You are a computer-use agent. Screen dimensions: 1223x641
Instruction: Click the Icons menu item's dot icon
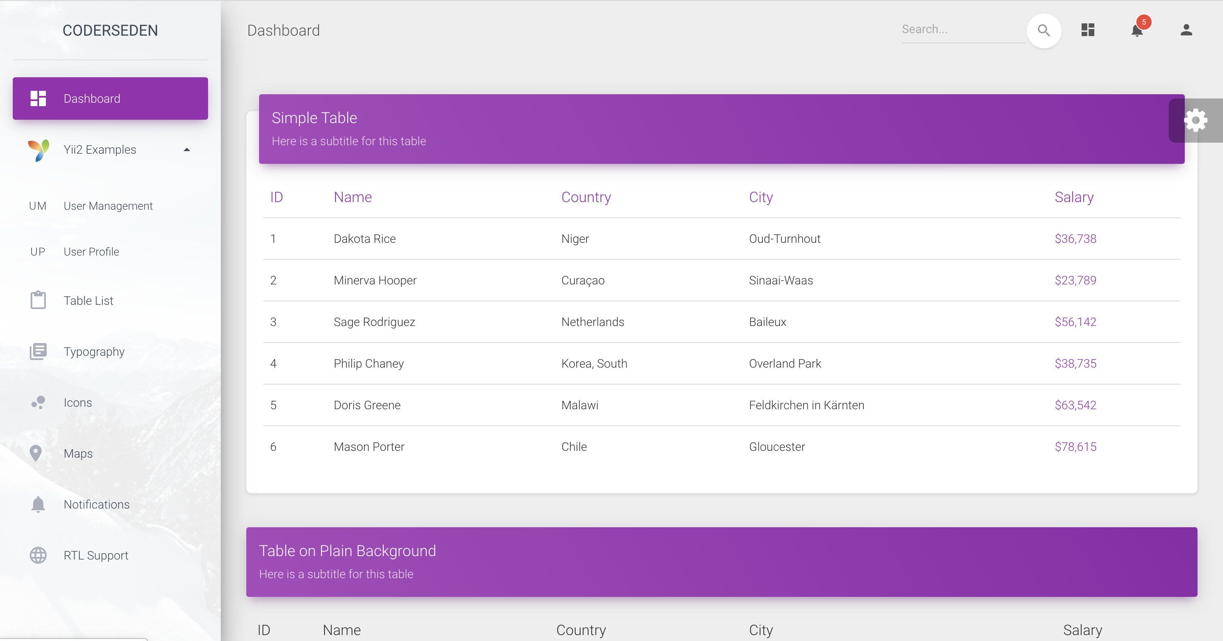coord(37,402)
